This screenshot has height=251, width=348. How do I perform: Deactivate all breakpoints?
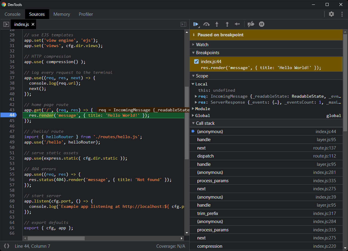(x=250, y=24)
